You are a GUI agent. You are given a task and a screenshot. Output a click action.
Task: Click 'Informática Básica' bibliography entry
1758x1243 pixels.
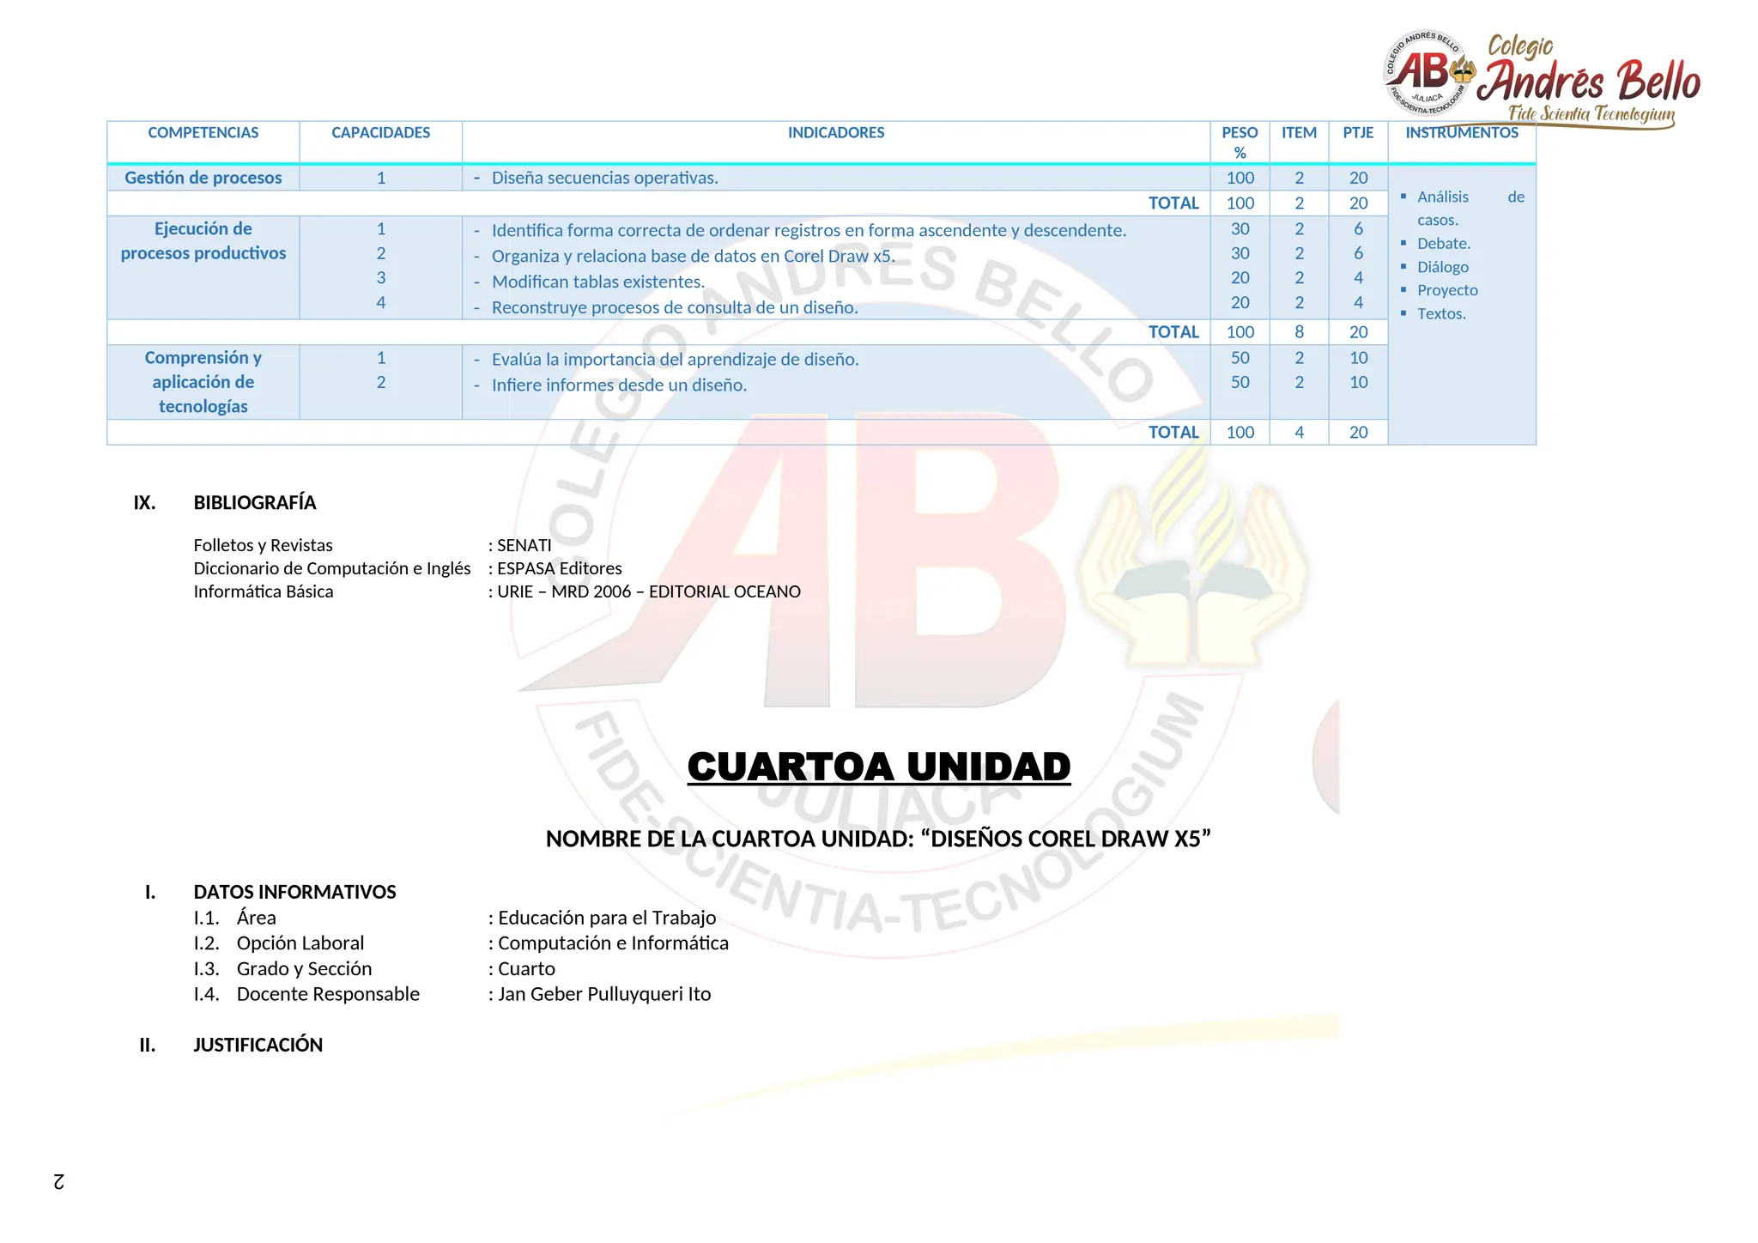pyautogui.click(x=264, y=591)
